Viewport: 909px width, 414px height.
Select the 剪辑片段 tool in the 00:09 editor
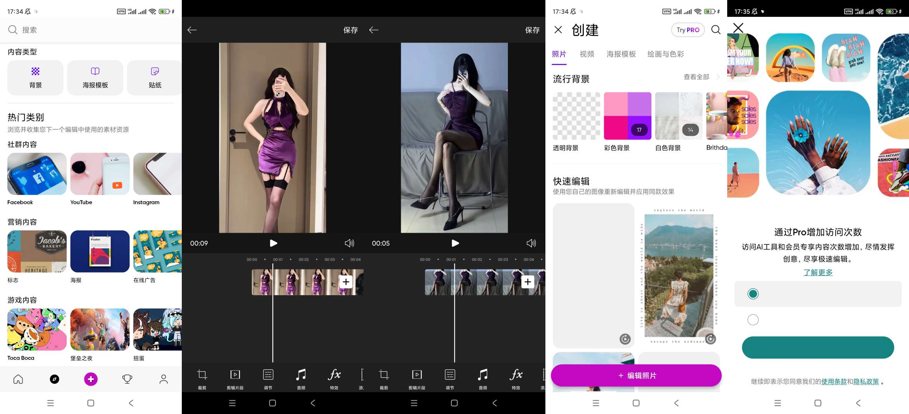(x=235, y=379)
